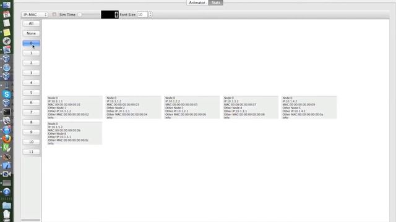Viewport: 396px width, 222px height.
Task: Click the None button
Action: (31, 33)
